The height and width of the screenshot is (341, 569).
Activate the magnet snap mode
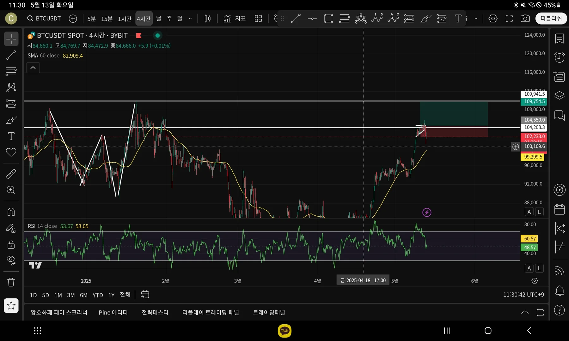click(x=11, y=212)
